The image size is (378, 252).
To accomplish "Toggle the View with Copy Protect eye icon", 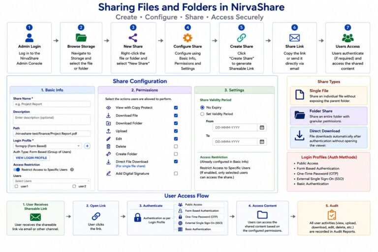I will pyautogui.click(x=108, y=108).
